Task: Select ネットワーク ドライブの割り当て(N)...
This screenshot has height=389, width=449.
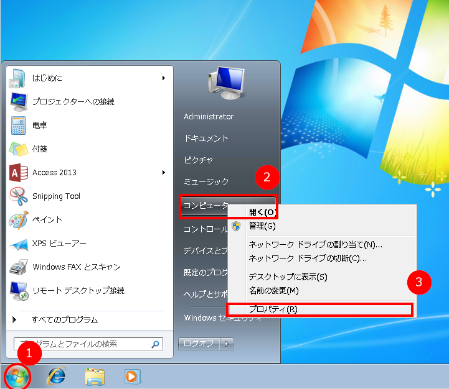Action: 322,245
